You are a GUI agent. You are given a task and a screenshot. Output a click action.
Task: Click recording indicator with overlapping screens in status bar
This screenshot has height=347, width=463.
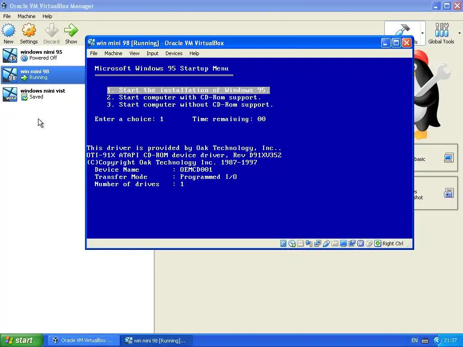(x=352, y=244)
